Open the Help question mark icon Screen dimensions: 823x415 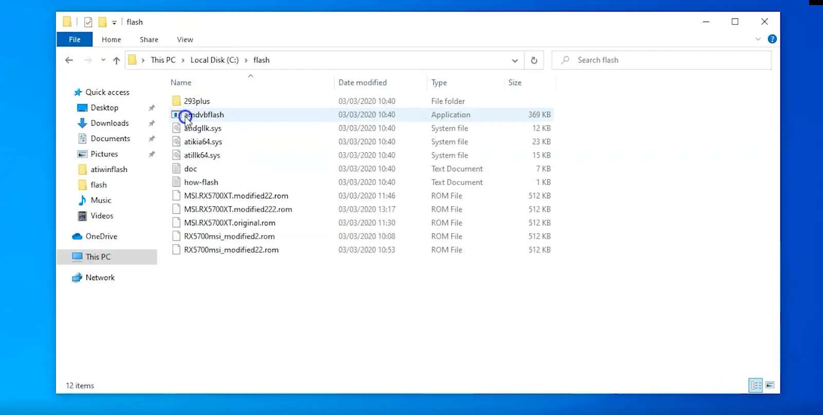[772, 39]
